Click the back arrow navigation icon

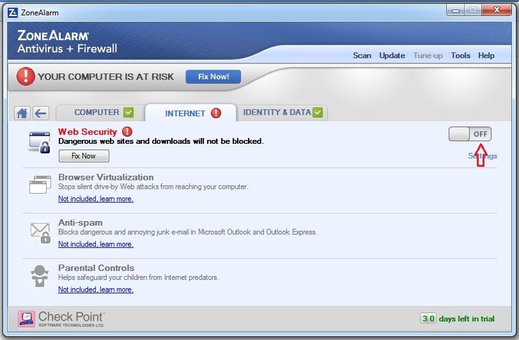coord(41,113)
